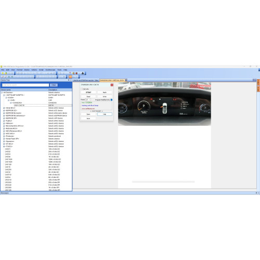Viewport: 260px width, 260px height.
Task: Collapse the CHANGAN tree node
Action: pos(11,103)
